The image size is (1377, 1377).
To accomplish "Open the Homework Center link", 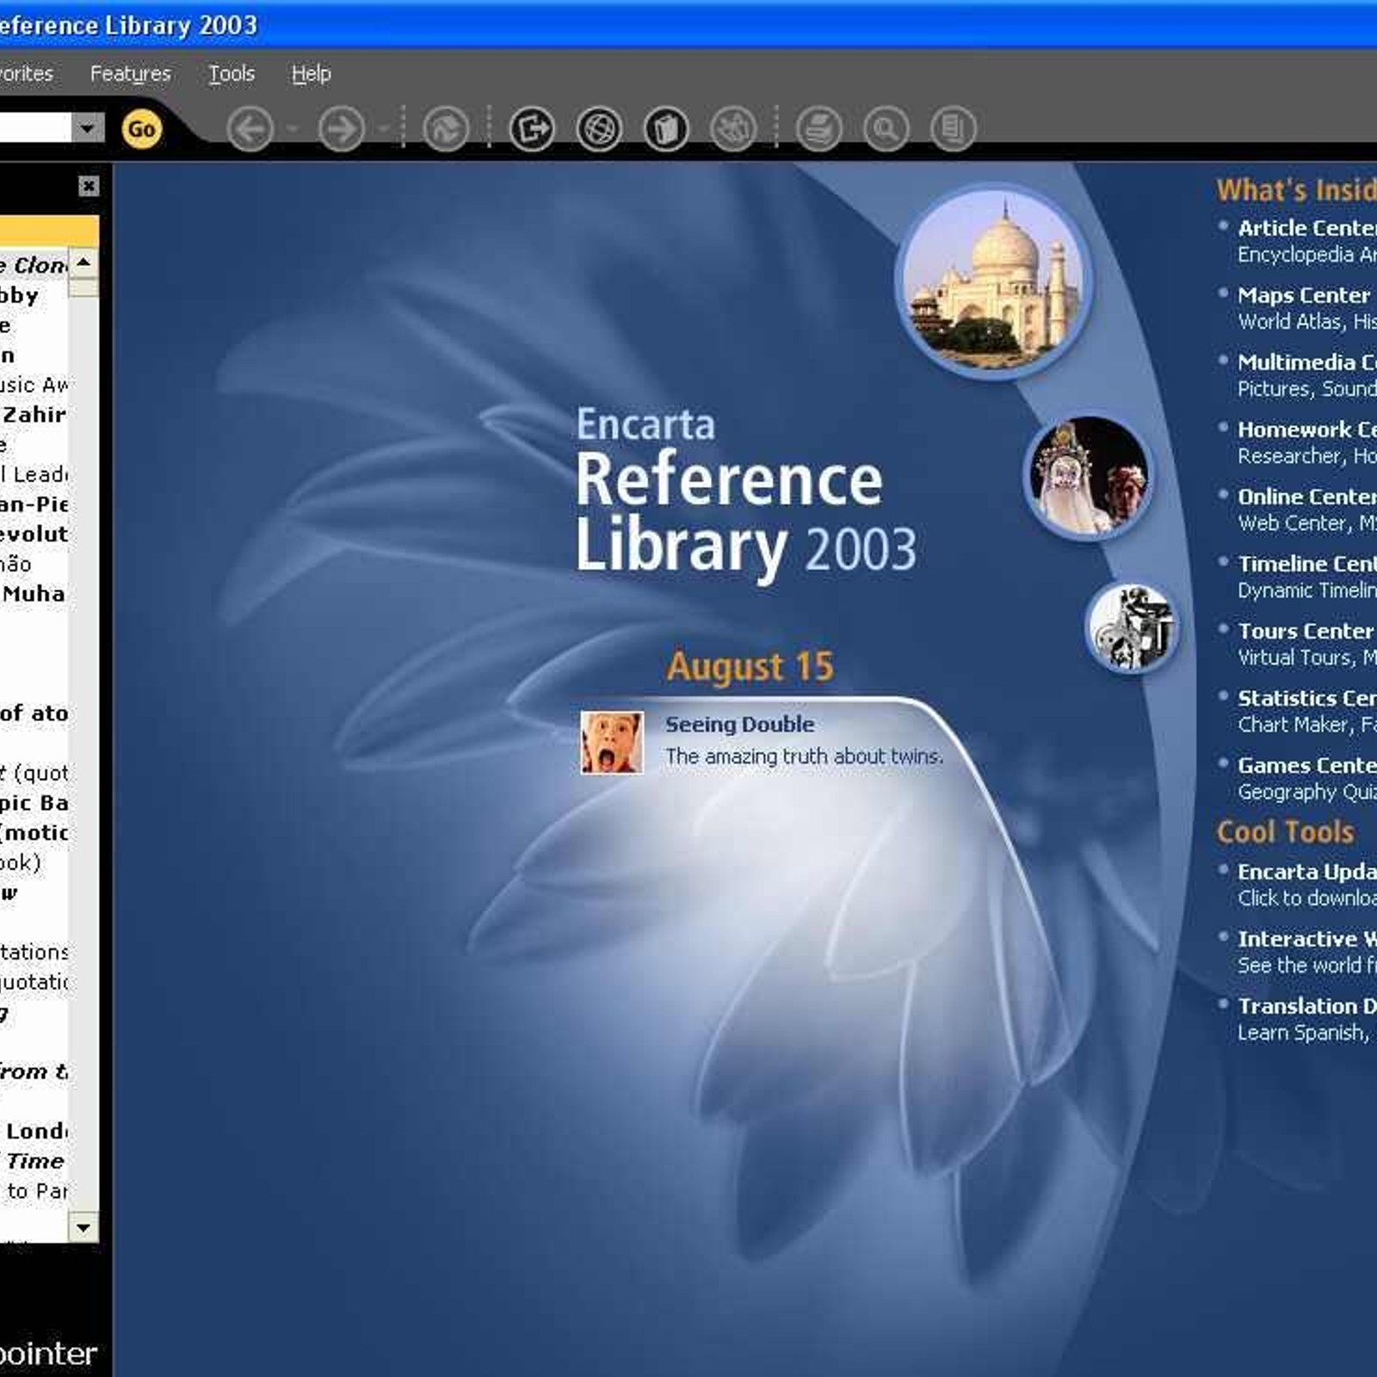I will pos(1307,429).
